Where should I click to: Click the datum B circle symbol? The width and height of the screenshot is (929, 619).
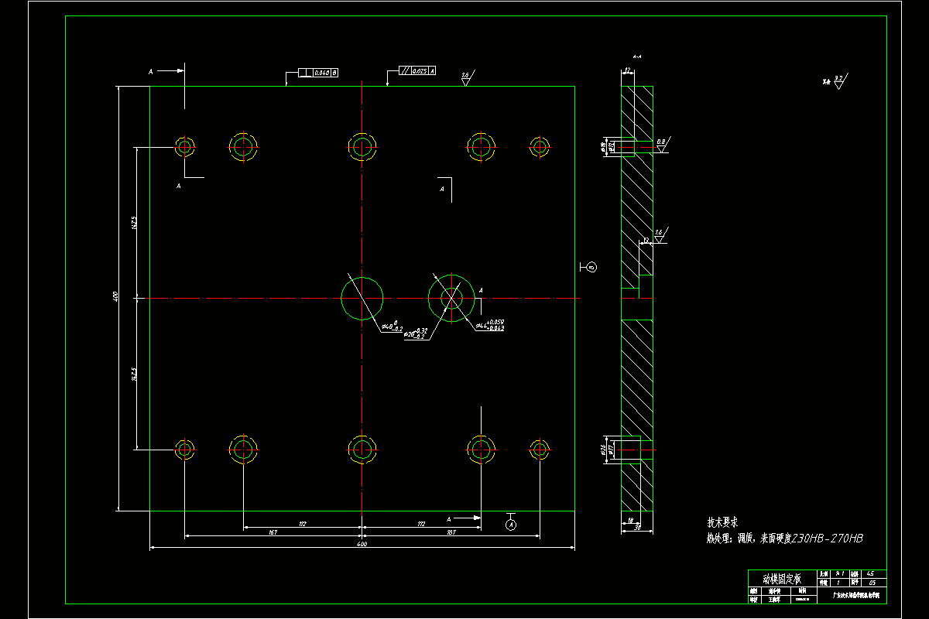pyautogui.click(x=591, y=267)
